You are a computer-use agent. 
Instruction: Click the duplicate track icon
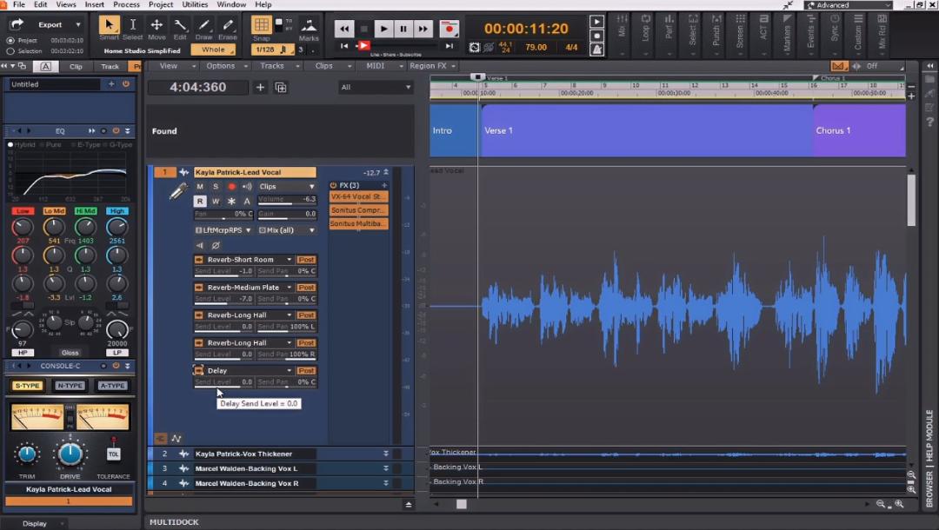coord(280,88)
